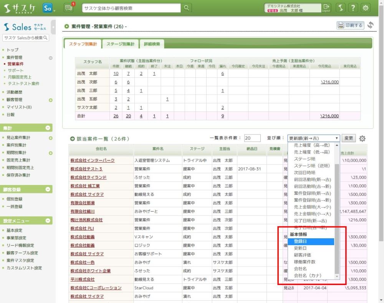Switch to the ステージ別集計 tab
Image resolution: width=384 pixels, height=303 pixels.
120,44
